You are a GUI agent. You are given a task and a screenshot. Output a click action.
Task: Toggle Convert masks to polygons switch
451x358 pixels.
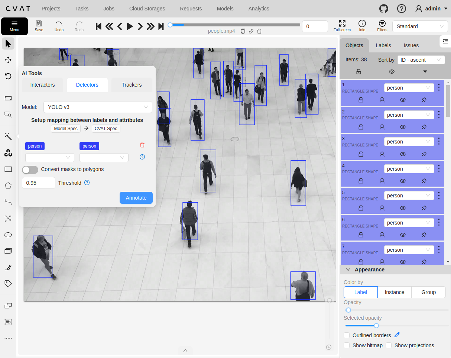[30, 170]
